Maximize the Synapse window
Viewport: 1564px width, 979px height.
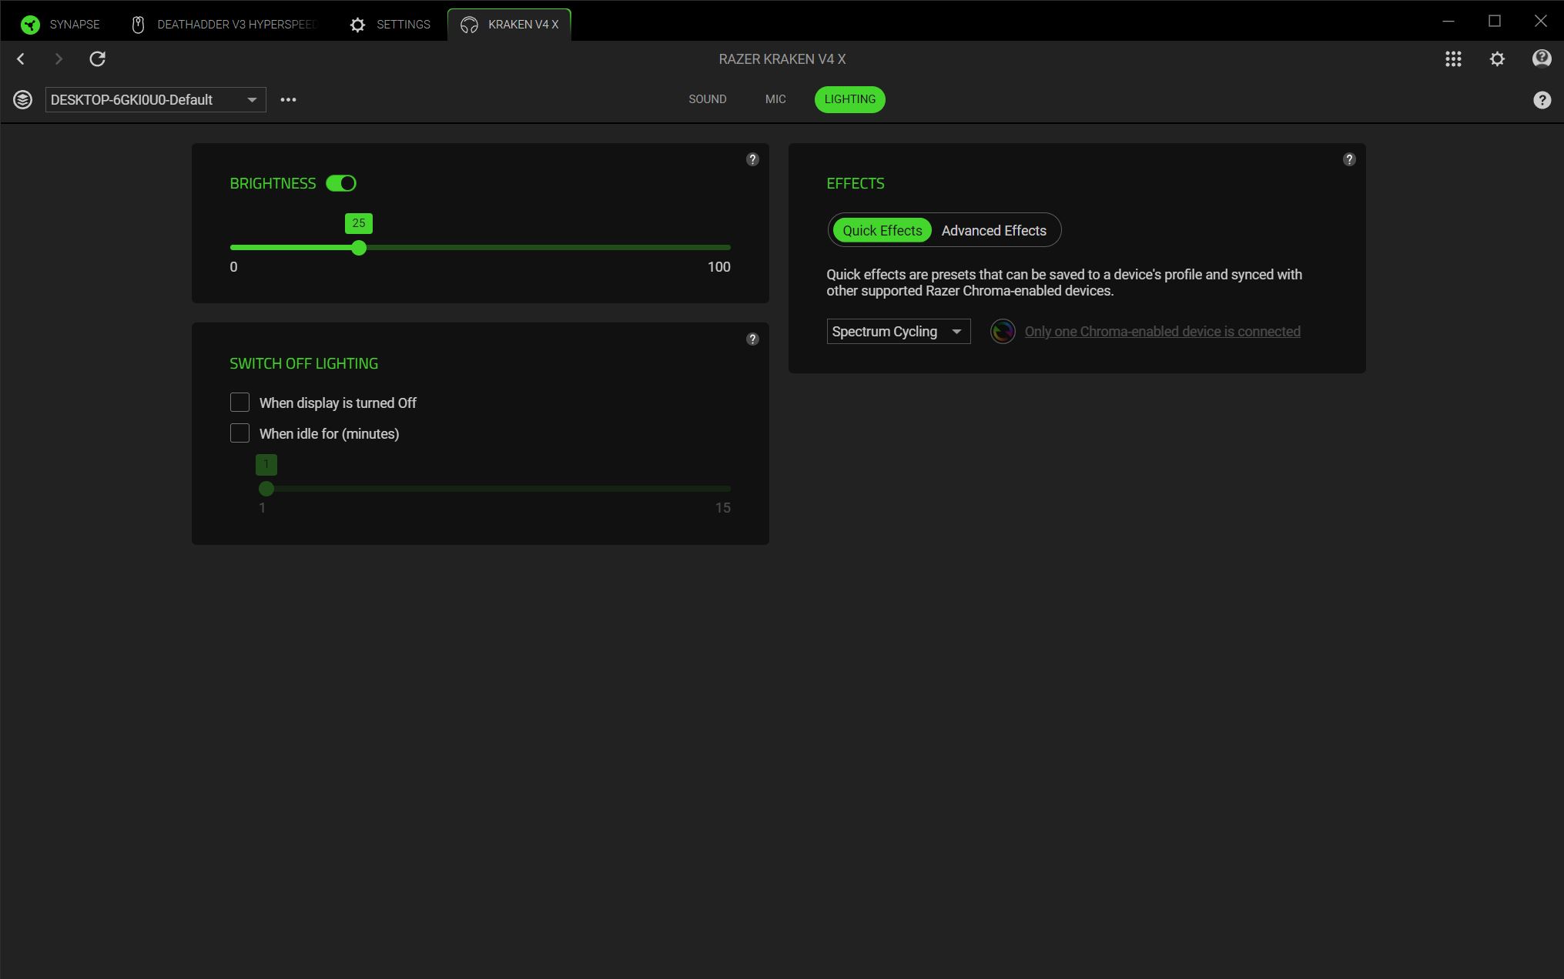click(1494, 21)
